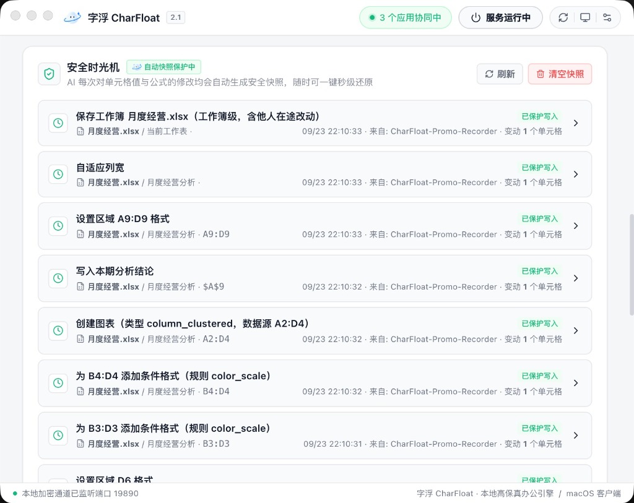Click the 自动快照保护中 badge

pyautogui.click(x=163, y=67)
